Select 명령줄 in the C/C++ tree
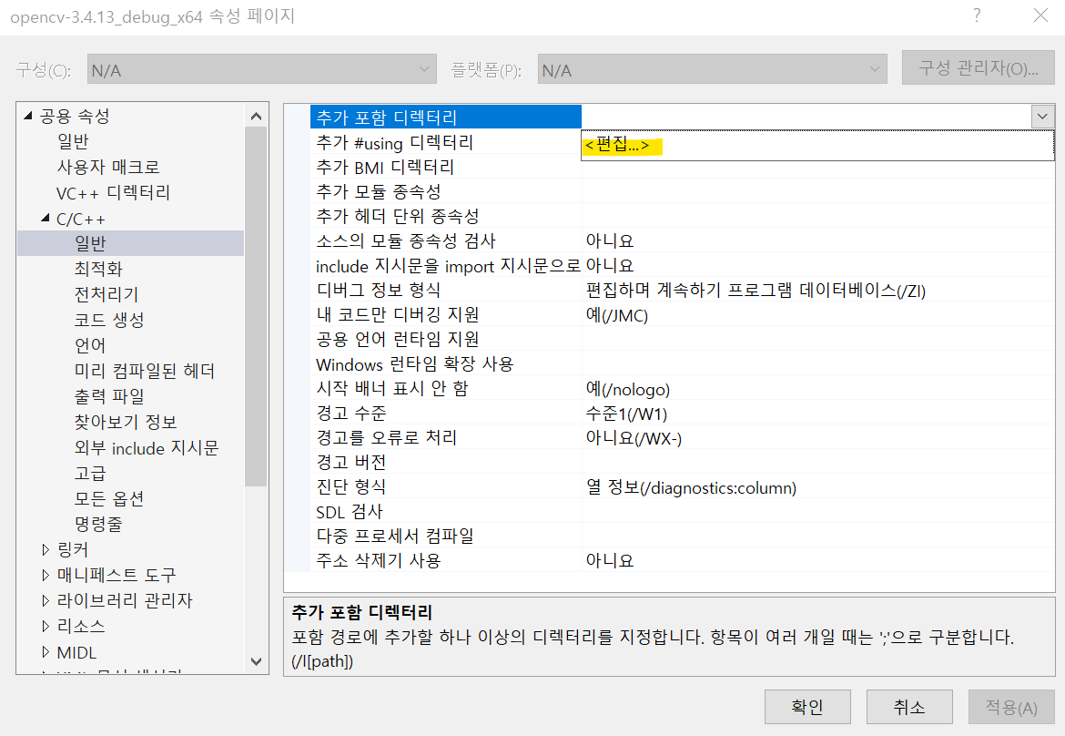Screen dimensions: 1065x736 click(98, 525)
